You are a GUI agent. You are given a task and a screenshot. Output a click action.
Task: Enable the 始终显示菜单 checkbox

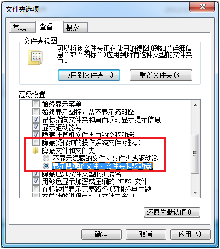point(36,104)
